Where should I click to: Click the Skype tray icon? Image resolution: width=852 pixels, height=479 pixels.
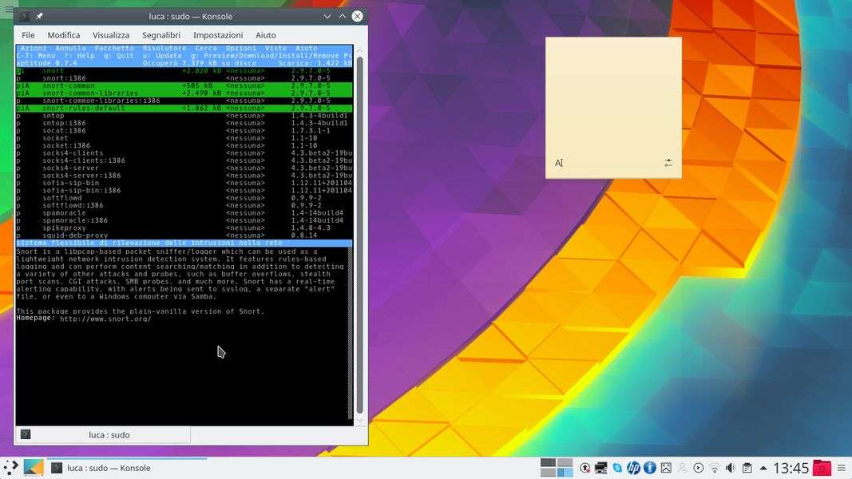pyautogui.click(x=617, y=468)
